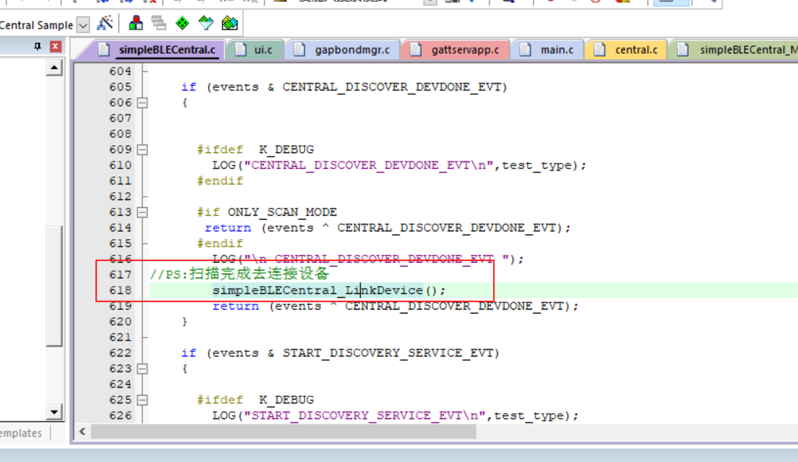The width and height of the screenshot is (798, 462).
Task: Click the Manage Project Items colored blocks icon
Action: [136, 24]
